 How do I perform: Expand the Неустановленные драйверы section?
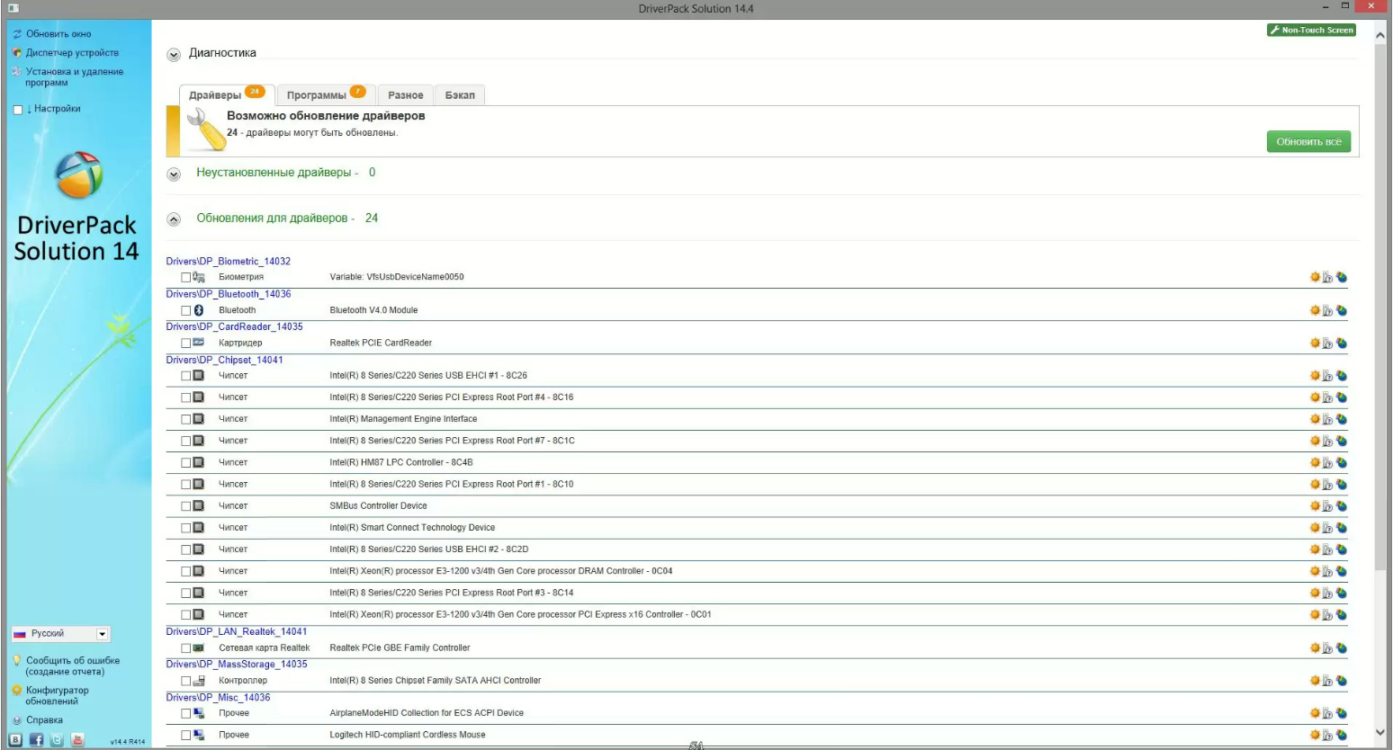[x=173, y=173]
